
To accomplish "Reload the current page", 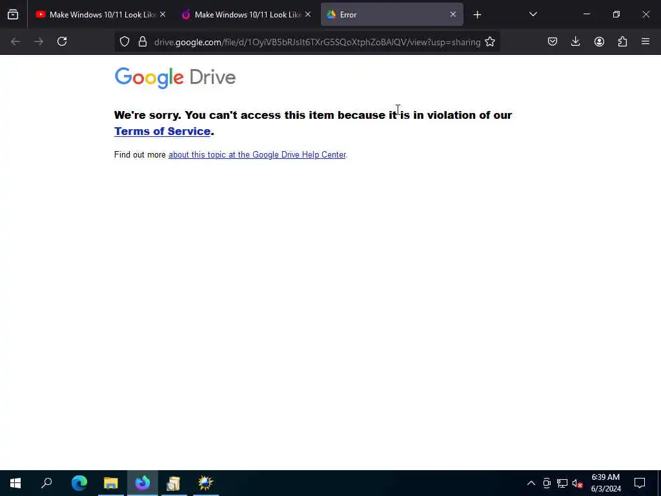I will [62, 41].
